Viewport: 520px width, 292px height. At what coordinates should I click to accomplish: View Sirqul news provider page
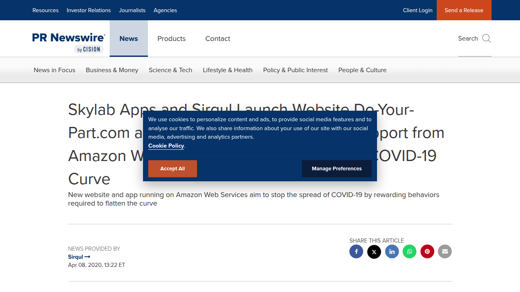tap(79, 257)
